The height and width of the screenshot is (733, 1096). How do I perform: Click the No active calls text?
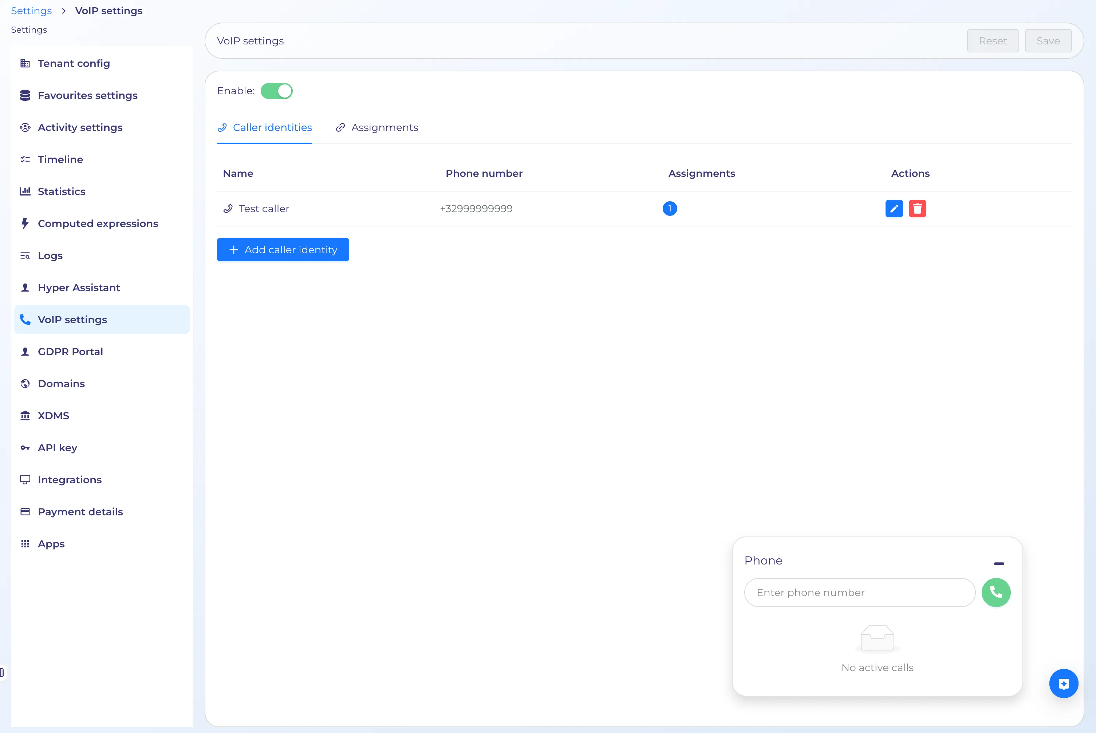coord(877,667)
